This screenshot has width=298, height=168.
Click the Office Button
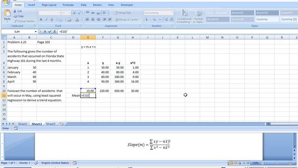(6, 2)
